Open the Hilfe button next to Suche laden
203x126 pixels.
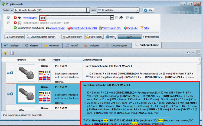tap(110, 37)
